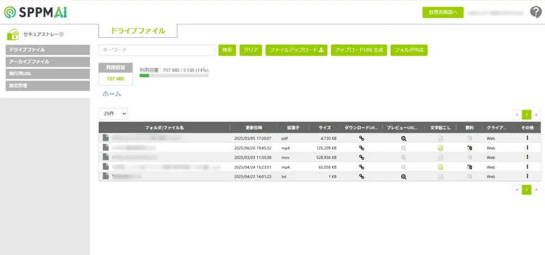Click preview magnifier in the mov row

click(x=403, y=157)
